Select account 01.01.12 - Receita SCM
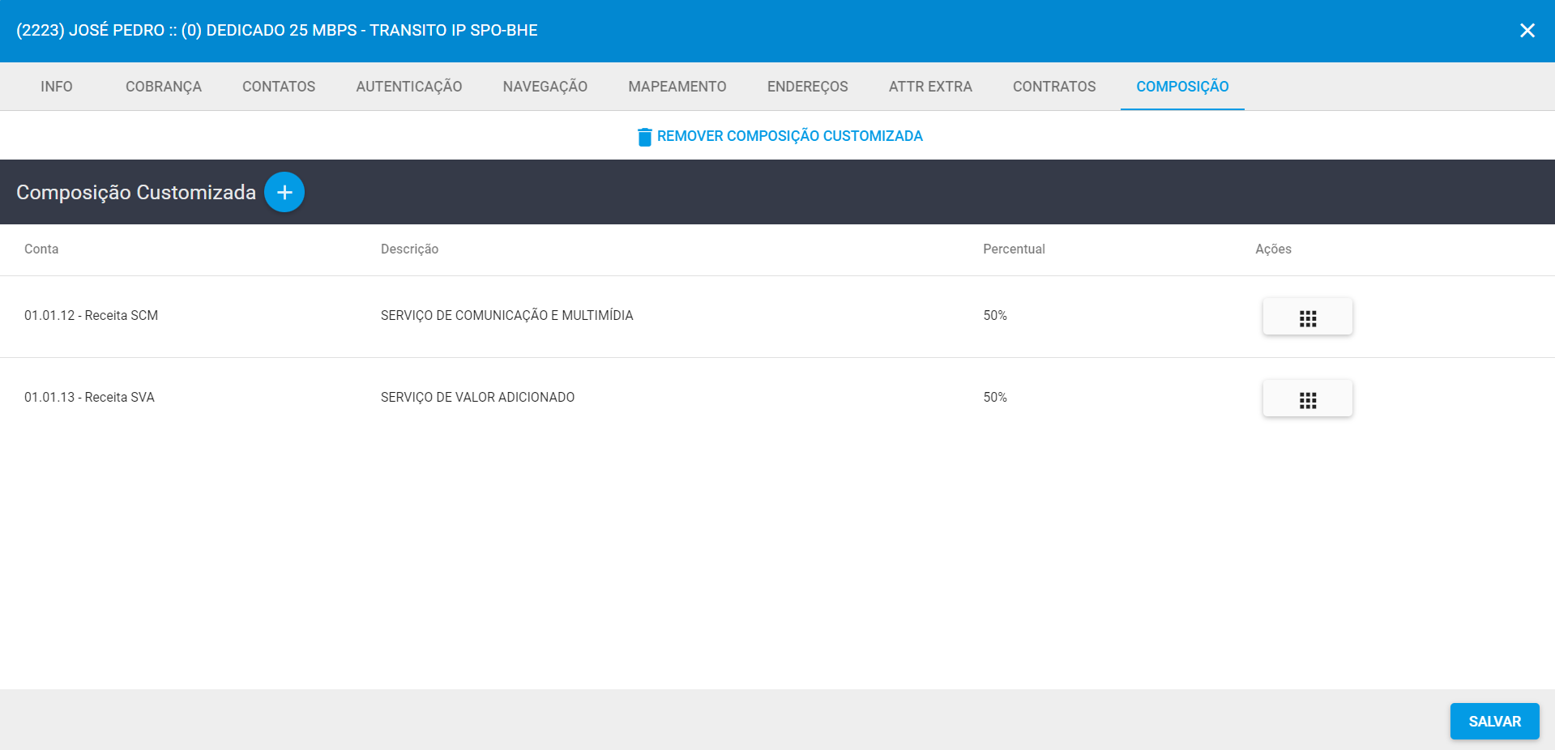Screen dimensions: 1555x750 (91, 316)
